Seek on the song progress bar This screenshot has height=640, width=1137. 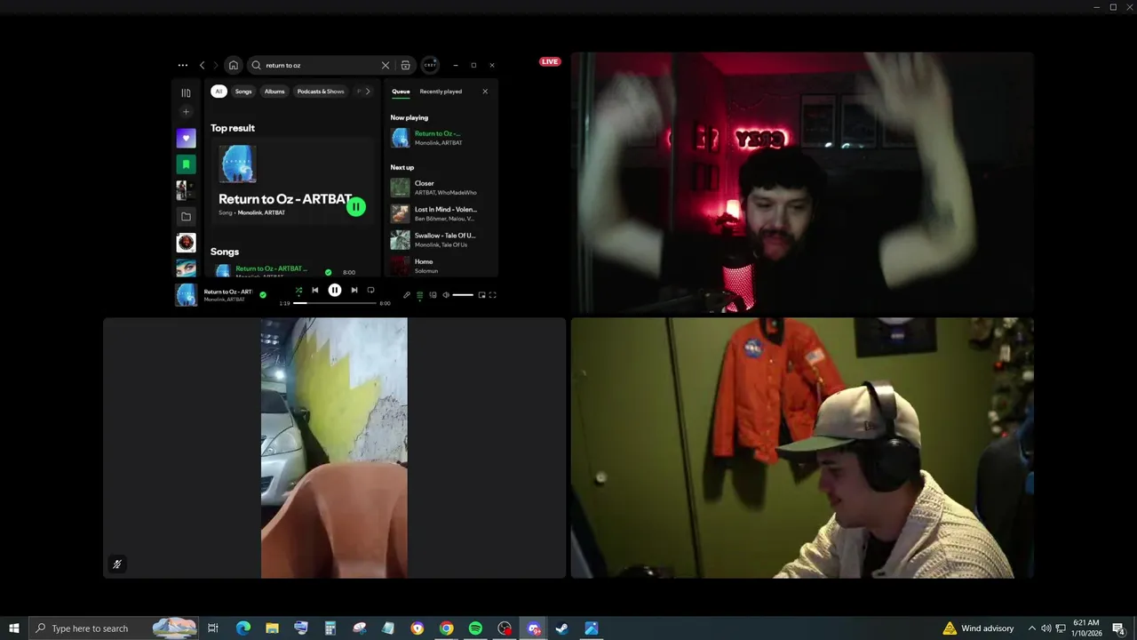point(335,303)
